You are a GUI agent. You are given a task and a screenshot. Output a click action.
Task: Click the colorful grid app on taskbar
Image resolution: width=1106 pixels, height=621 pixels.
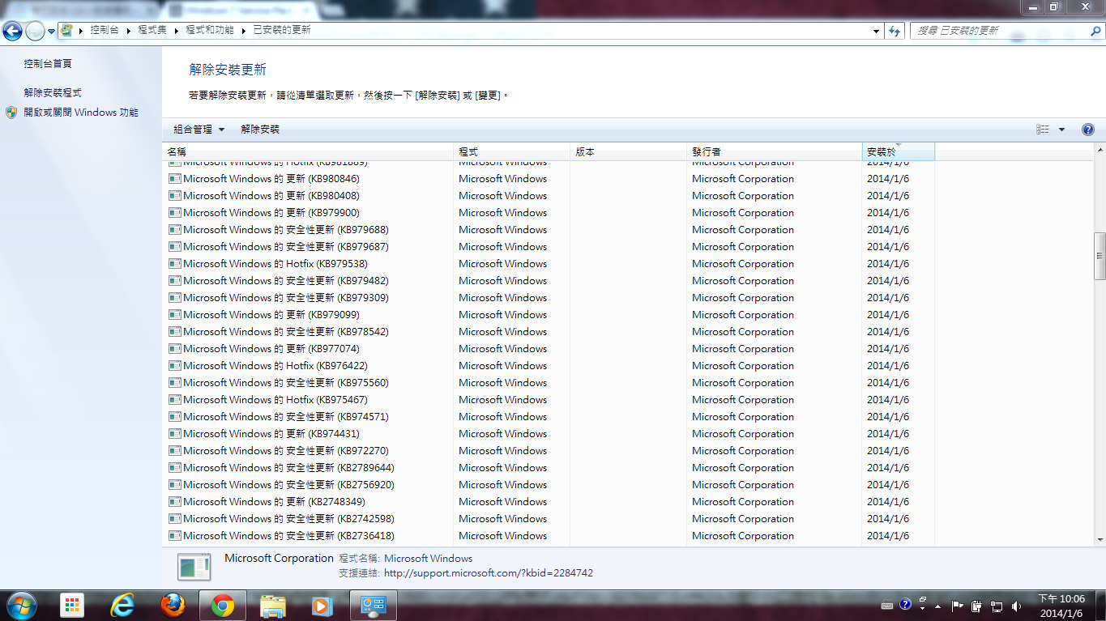tap(72, 606)
